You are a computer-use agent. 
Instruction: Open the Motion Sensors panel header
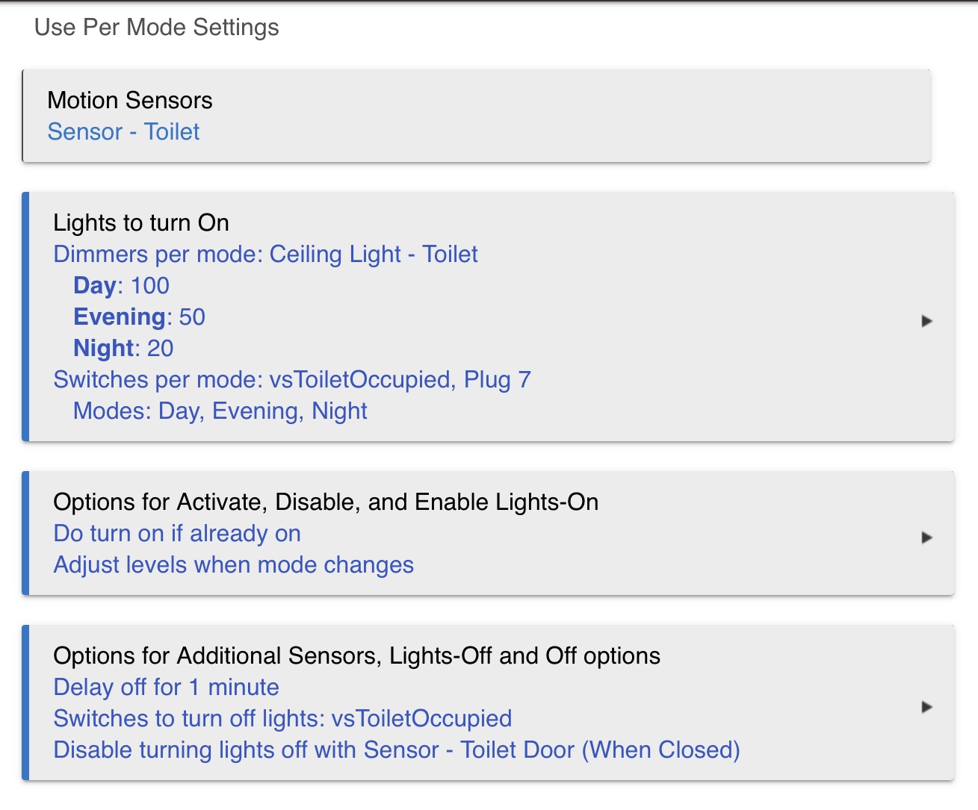click(x=130, y=100)
